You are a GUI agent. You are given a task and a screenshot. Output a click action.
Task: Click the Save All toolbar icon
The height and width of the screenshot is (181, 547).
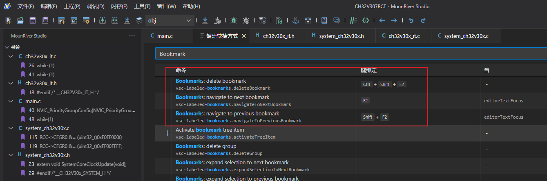pos(45,20)
